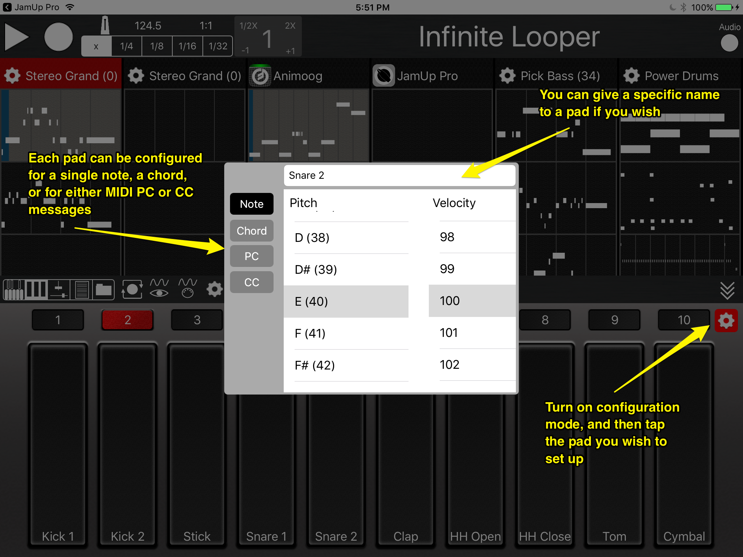
Task: Select red pad bank 2
Action: point(128,320)
